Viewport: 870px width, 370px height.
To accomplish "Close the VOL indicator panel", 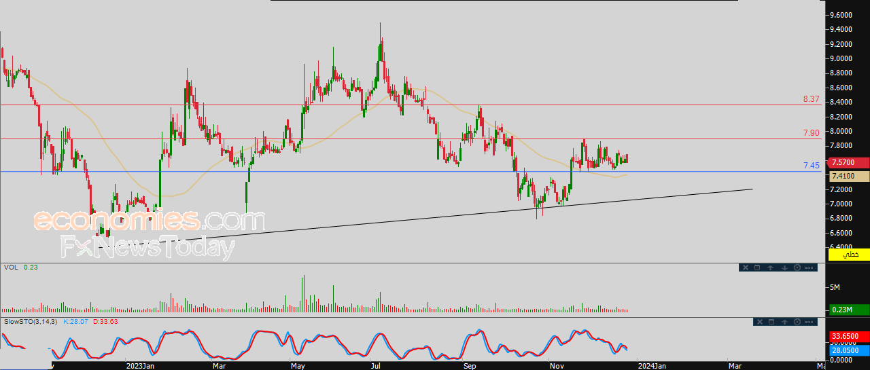I will [x=746, y=267].
